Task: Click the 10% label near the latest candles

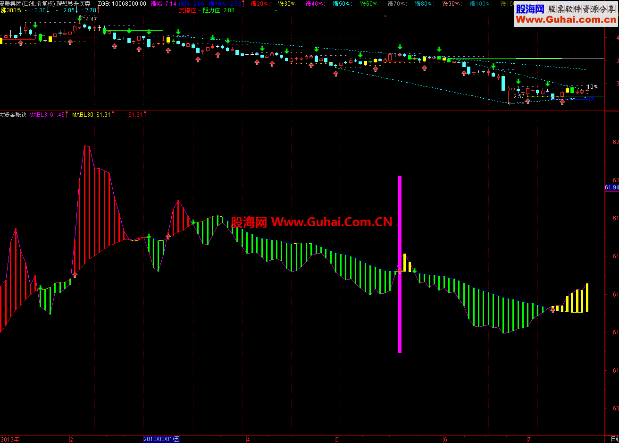Action: (x=593, y=87)
